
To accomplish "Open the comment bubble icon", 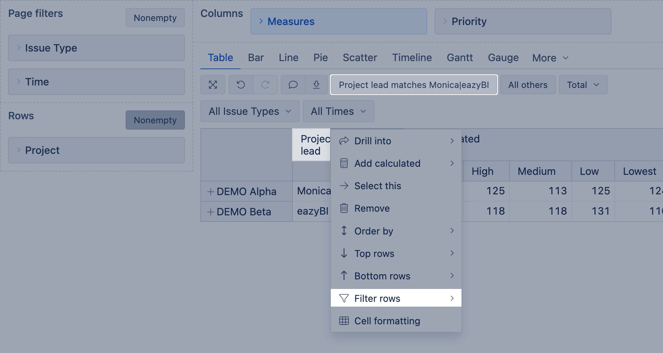I will 293,85.
